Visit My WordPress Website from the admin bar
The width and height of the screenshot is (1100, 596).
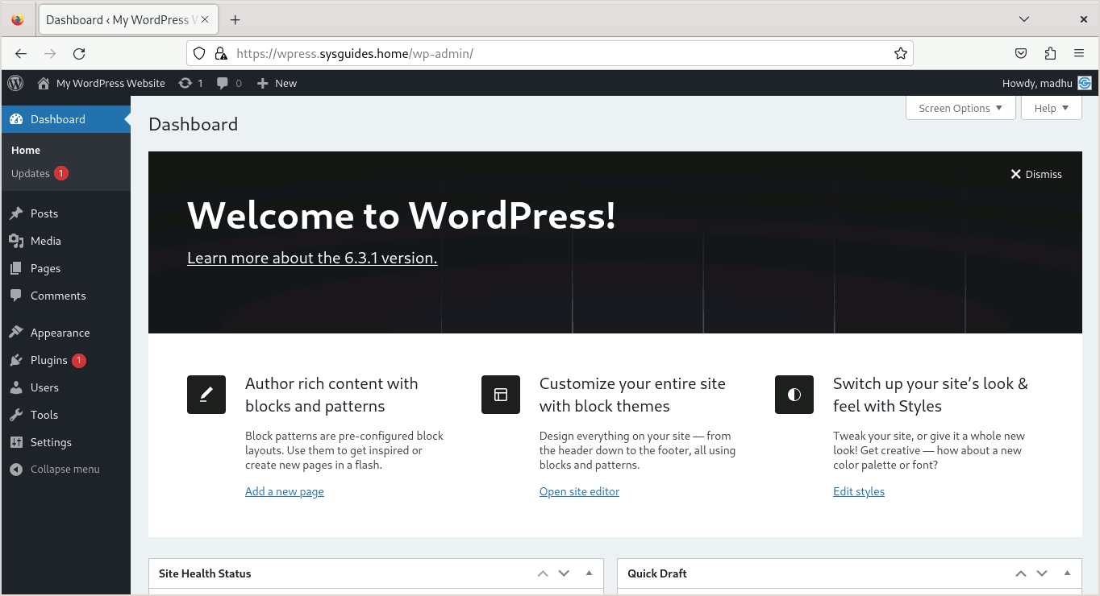pyautogui.click(x=110, y=83)
